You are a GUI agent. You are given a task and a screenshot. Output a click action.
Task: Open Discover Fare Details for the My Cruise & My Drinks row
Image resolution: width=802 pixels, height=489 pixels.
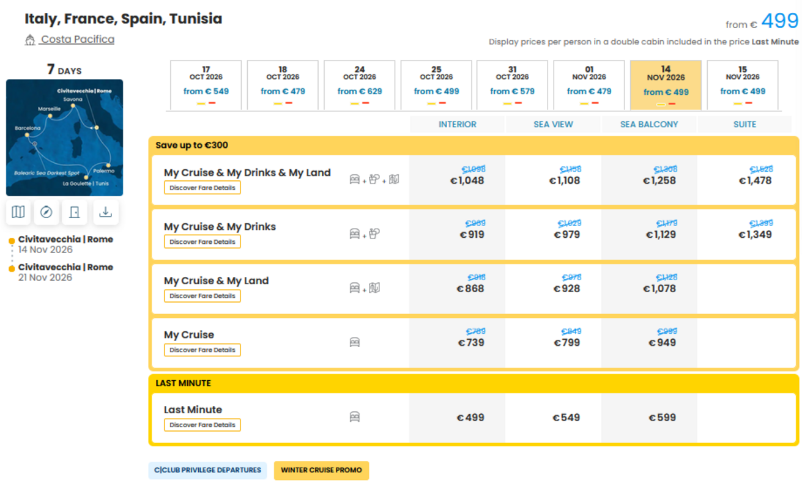[202, 241]
